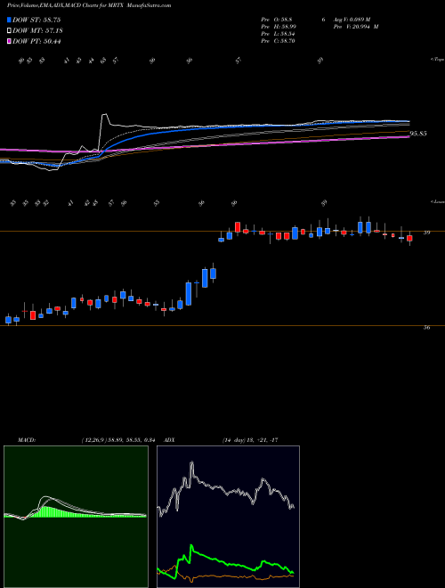Click the 95.85 EMA value label
445x588 pixels.
(x=418, y=134)
